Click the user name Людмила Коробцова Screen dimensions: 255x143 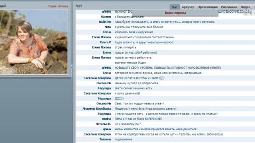[x=96, y=108]
